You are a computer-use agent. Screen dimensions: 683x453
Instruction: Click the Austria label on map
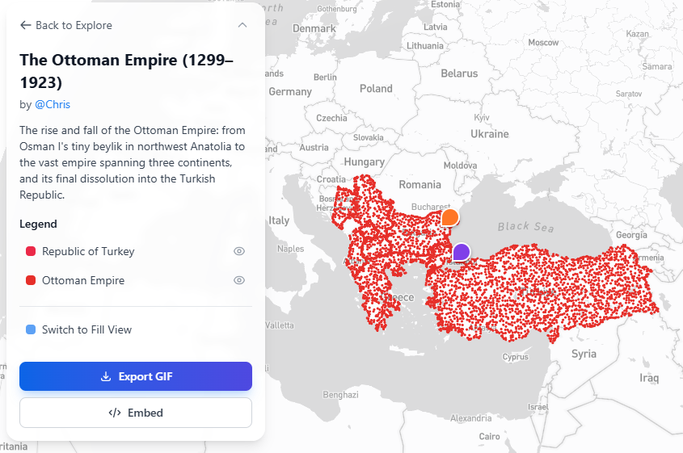tap(314, 148)
